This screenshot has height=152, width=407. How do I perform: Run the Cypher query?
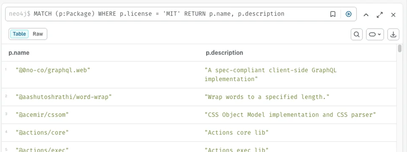[x=348, y=14]
